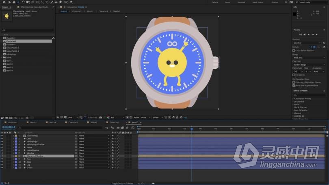The width and height of the screenshot is (329, 185).
Task: Select the Rotation tool
Action: pyautogui.click(x=23, y=2)
